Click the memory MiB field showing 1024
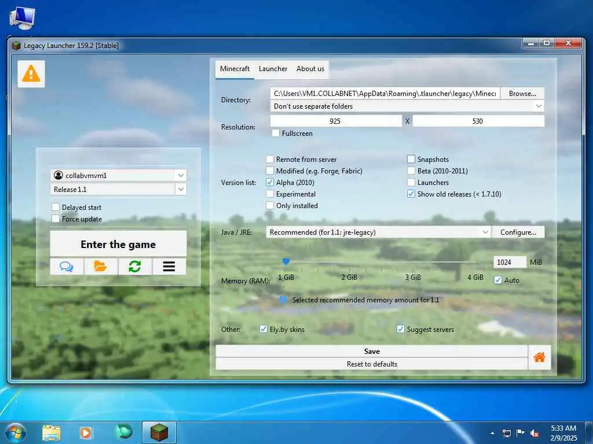The image size is (593, 444). [510, 262]
